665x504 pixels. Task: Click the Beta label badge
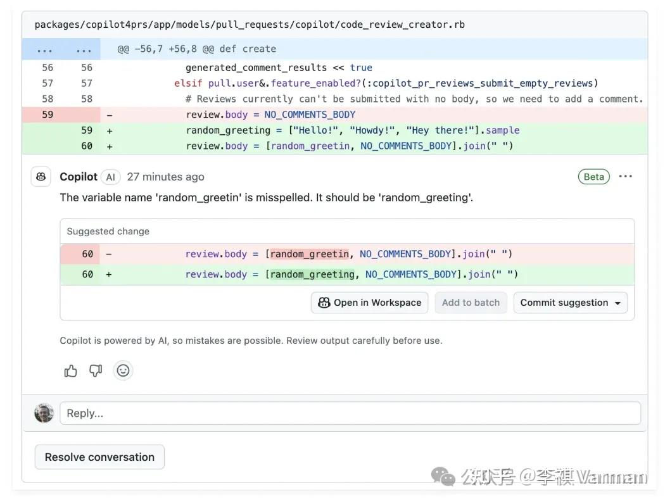pos(594,177)
